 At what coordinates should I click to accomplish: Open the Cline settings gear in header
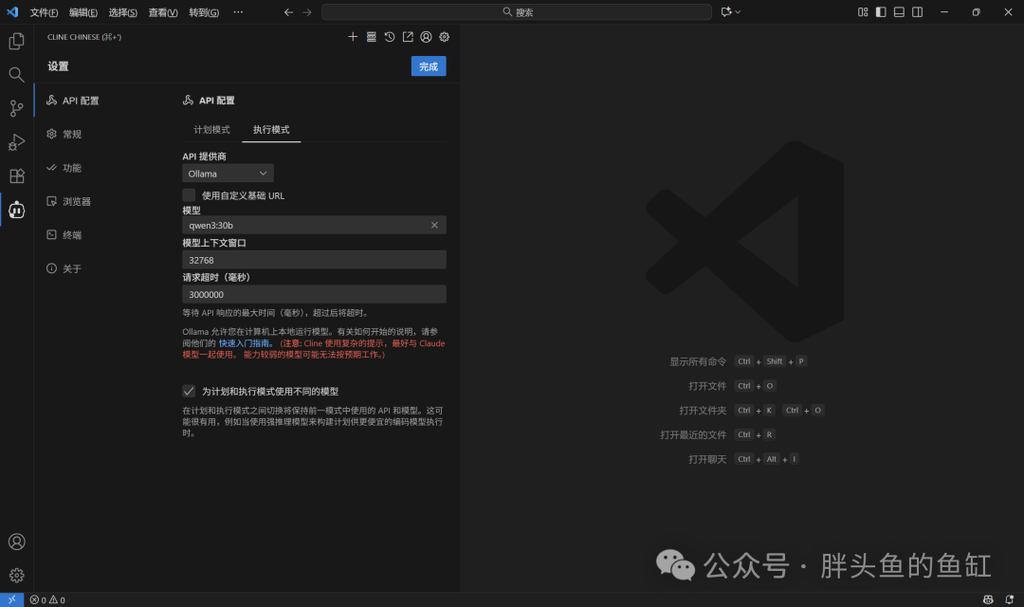click(x=444, y=37)
